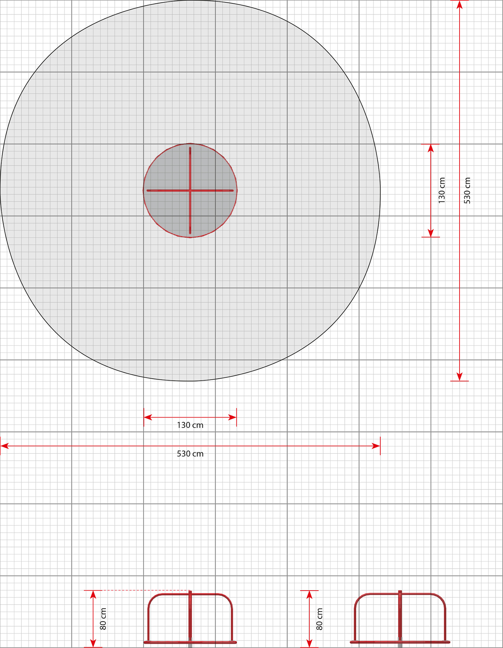Image resolution: width=503 pixels, height=648 pixels.
Task: Click bottom arrowhead of vertical 130 cm line
Action: 431,233
